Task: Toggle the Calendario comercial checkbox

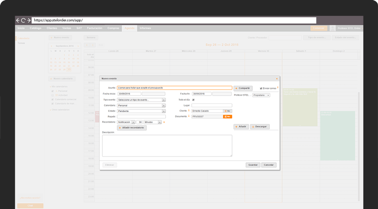Action: pyautogui.click(x=52, y=99)
